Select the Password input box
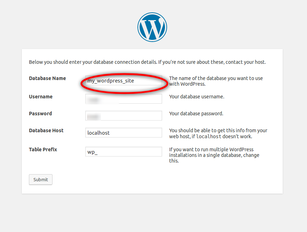Viewport: 307px width, 232px height. (x=123, y=116)
